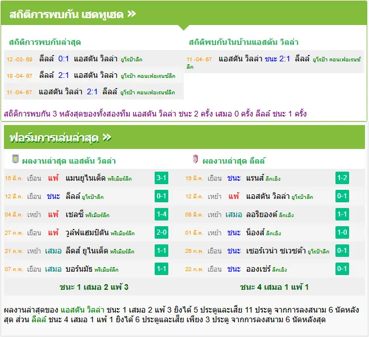
Task: Click the 1-4 score badge for เชลซี
Action: tap(161, 214)
